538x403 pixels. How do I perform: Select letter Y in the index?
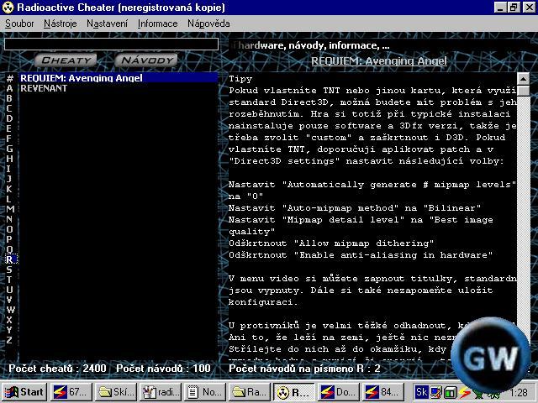pyautogui.click(x=9, y=330)
